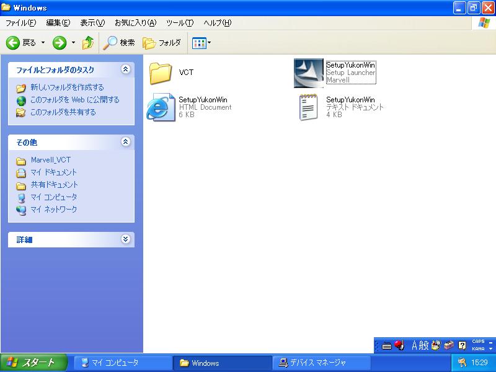Click the マイ ドキュメント sidebar icon

point(21,173)
